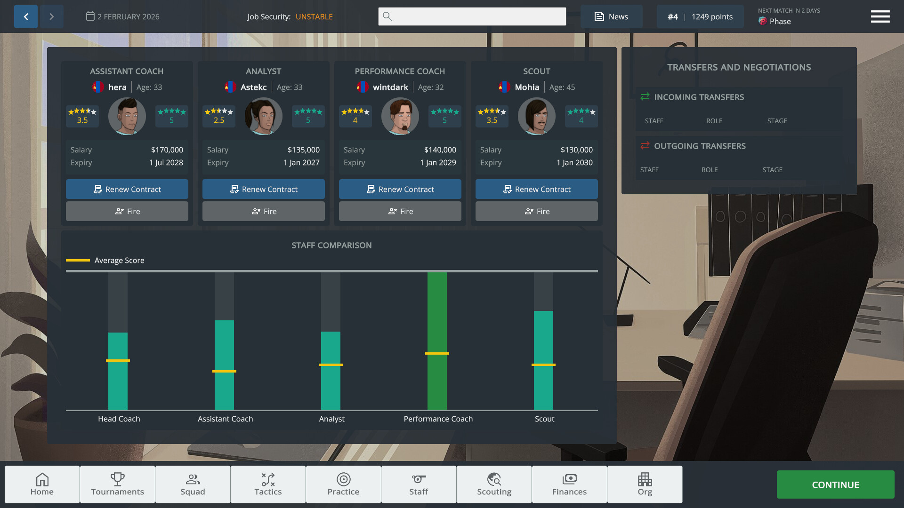This screenshot has height=508, width=904.
Task: Toggle the Fire option for analyst Astekc
Action: pos(263,211)
